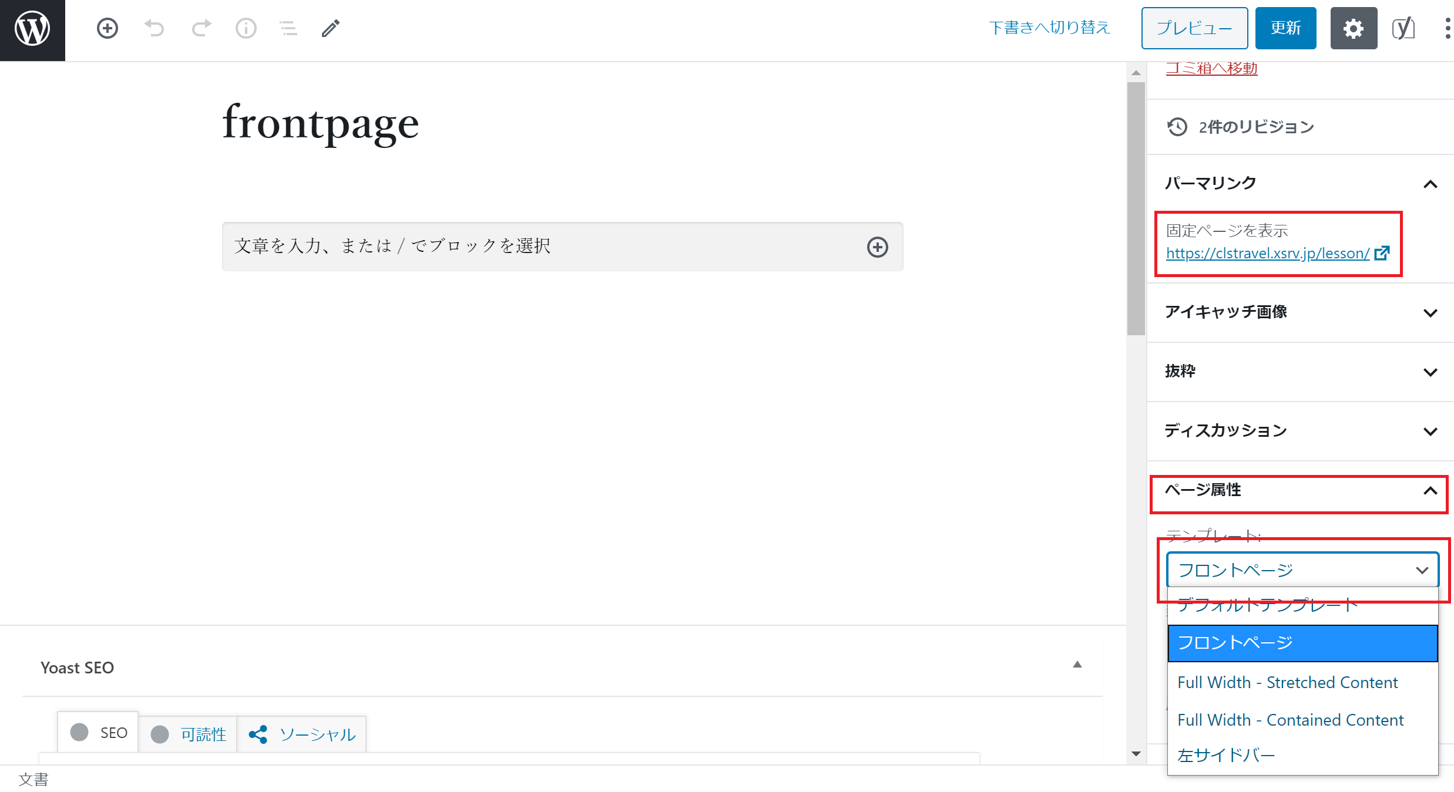
Task: Collapse the パーマリンク panel
Action: (1431, 184)
